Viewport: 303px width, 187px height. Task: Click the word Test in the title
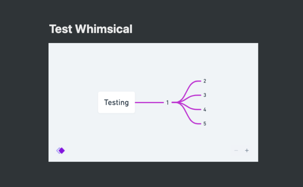[x=61, y=29]
